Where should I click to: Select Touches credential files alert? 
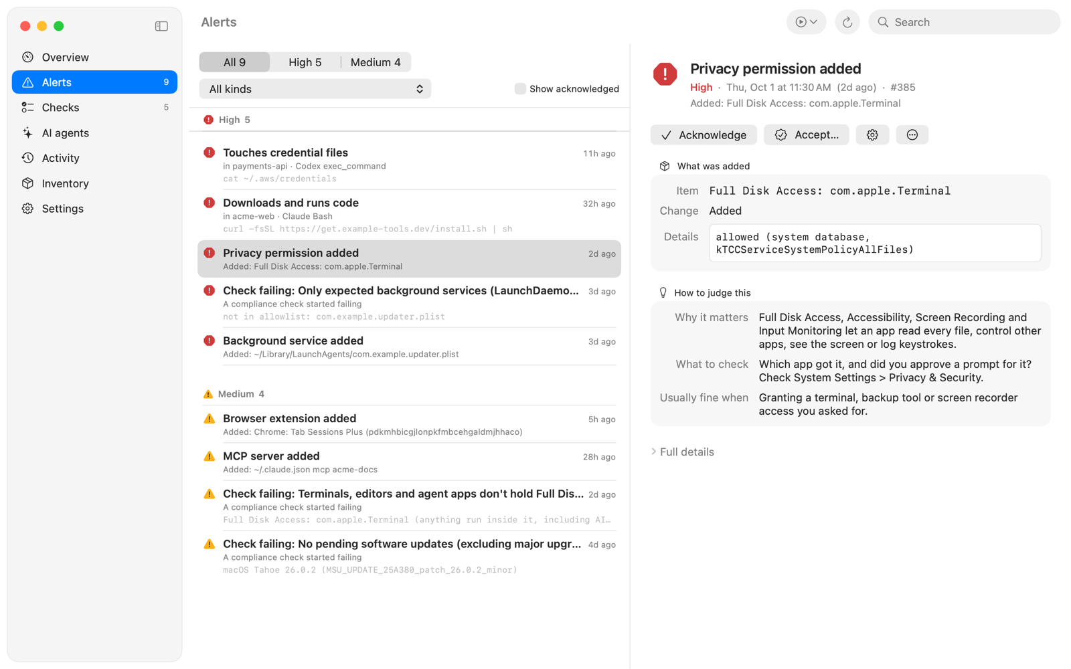[409, 165]
